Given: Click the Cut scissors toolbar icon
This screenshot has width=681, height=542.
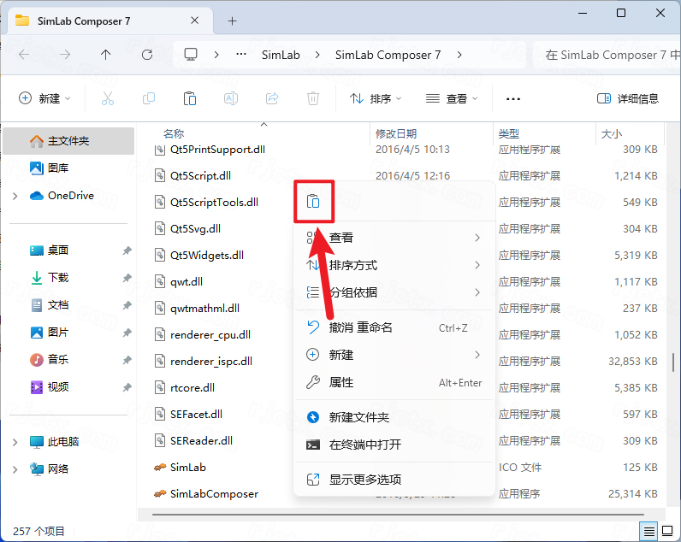Looking at the screenshot, I should [x=108, y=98].
